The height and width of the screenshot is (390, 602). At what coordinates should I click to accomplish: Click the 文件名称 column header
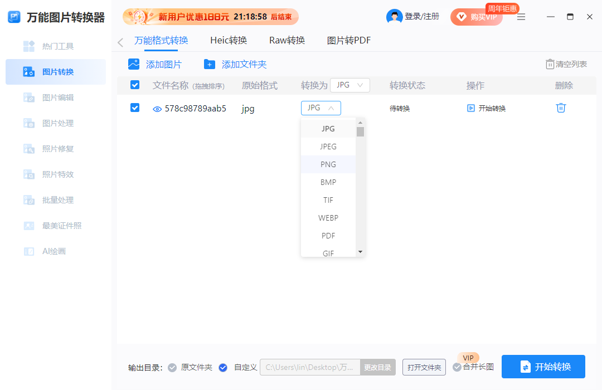(171, 85)
